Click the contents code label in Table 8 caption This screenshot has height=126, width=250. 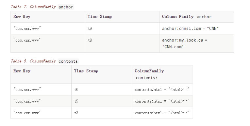[68, 61]
